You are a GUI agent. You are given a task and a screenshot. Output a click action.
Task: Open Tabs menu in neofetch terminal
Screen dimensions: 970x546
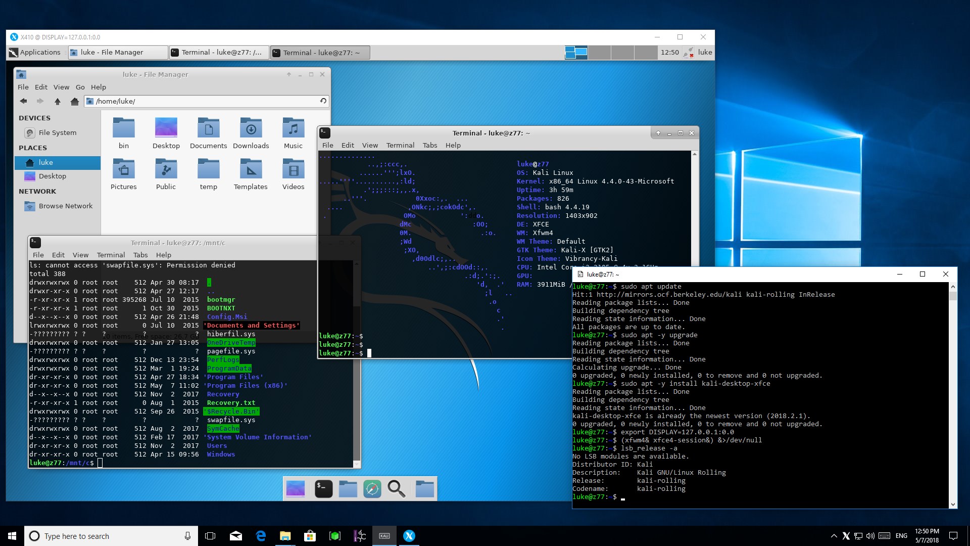pos(429,145)
